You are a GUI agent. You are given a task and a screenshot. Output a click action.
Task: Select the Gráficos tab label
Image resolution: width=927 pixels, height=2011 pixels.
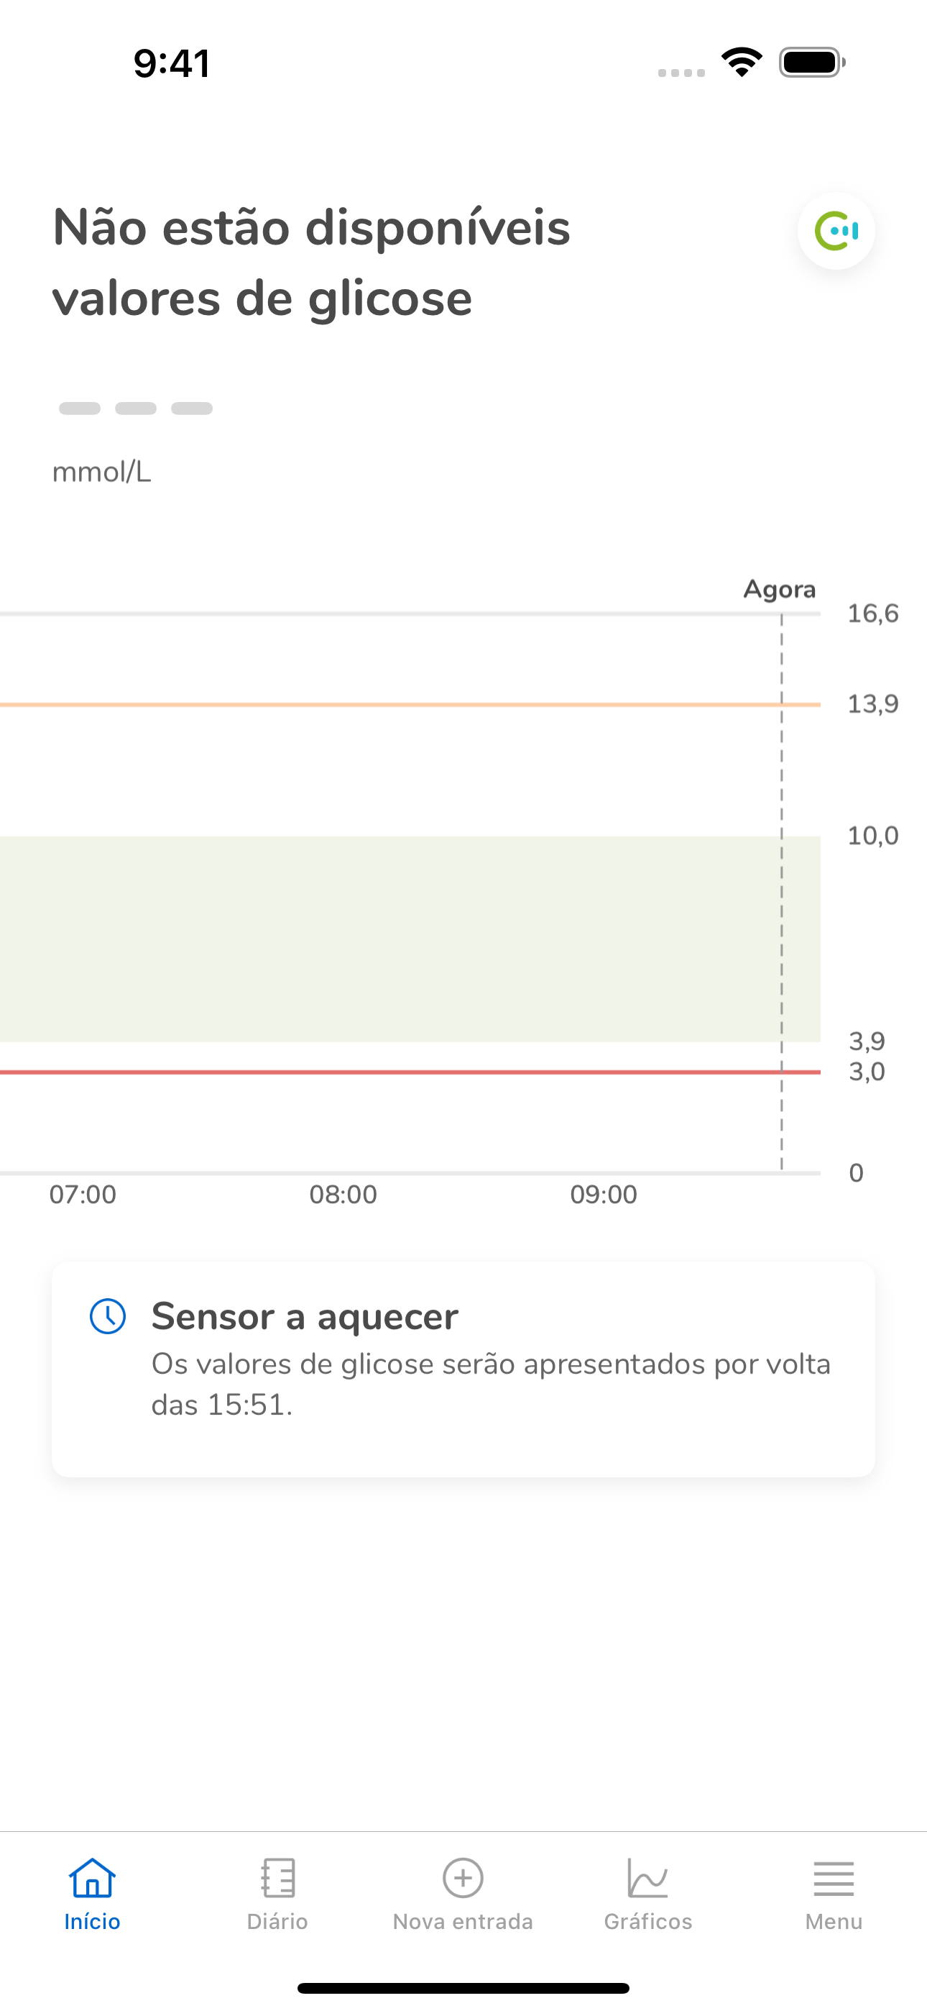coord(647,1921)
